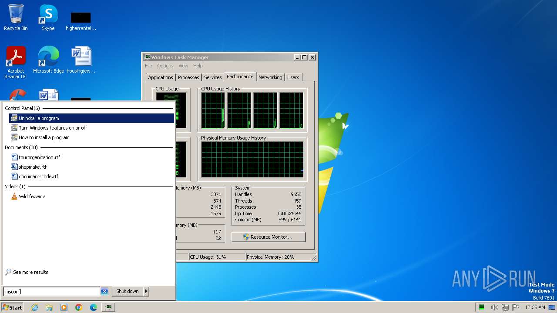This screenshot has width=557, height=313.
Task: Click the volume speaker tray icon
Action: [495, 307]
